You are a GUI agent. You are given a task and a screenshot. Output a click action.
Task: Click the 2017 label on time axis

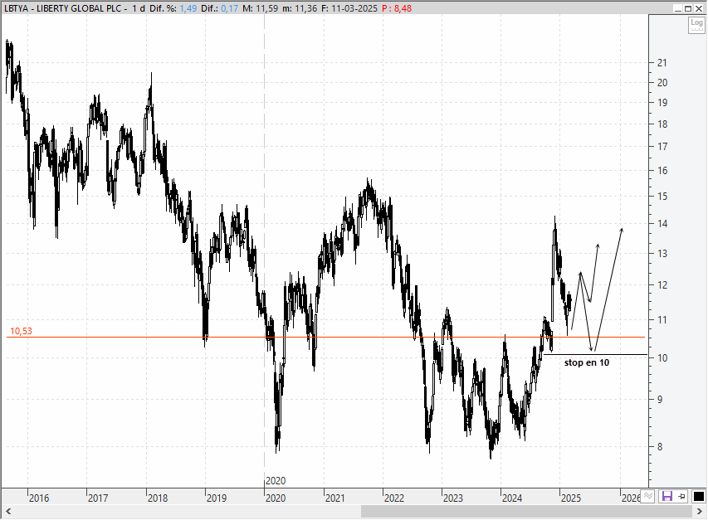[x=98, y=498]
